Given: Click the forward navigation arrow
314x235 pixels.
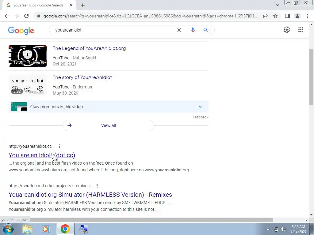Looking at the screenshot, I should [x=17, y=16].
